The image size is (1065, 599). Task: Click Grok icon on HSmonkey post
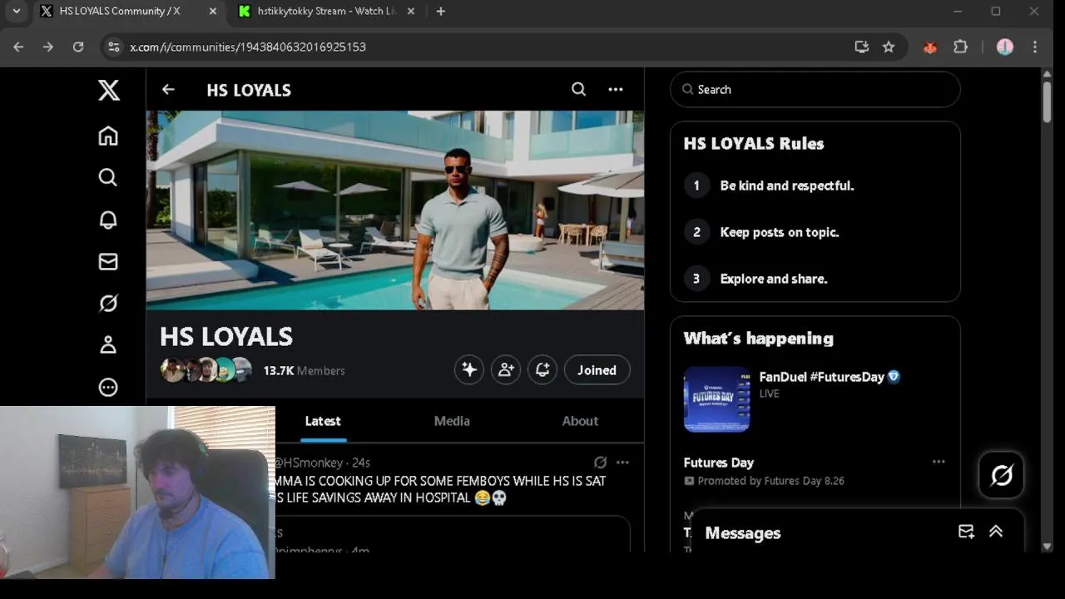pyautogui.click(x=600, y=463)
